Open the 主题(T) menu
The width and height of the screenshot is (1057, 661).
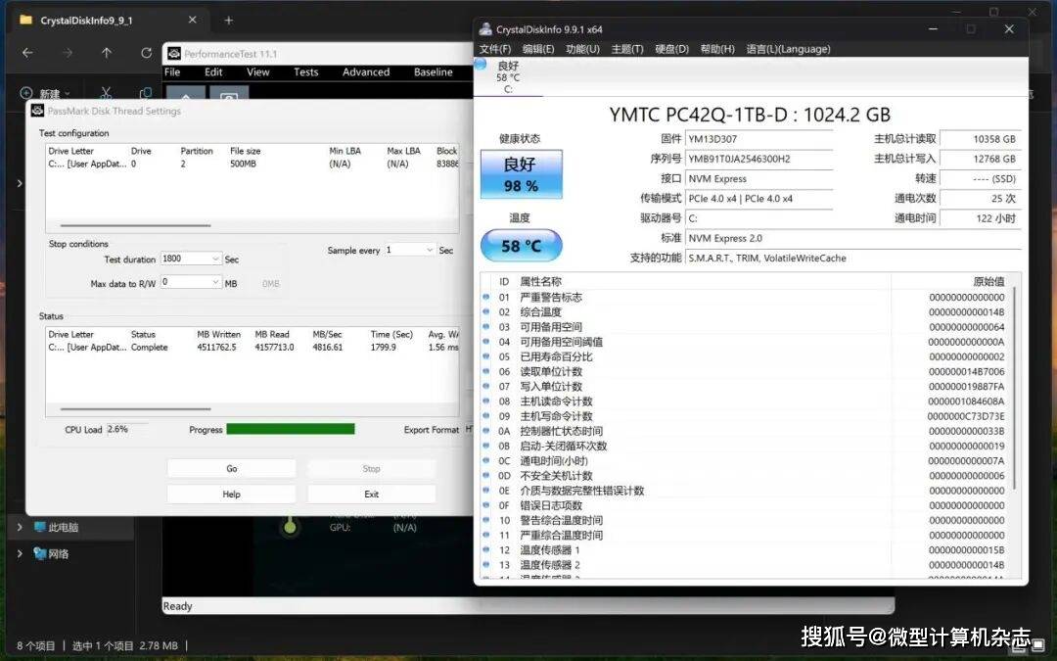pos(627,49)
